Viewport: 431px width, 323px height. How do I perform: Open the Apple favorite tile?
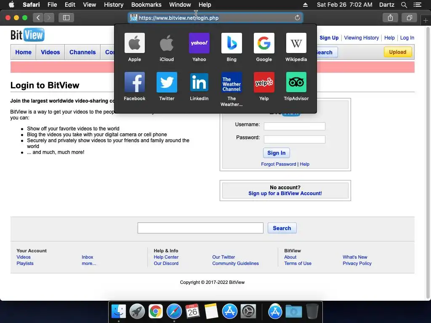[134, 43]
